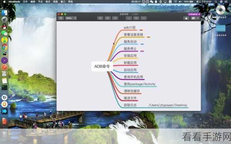Click the zoom stepper arrows beside 100%
The width and height of the screenshot is (231, 144).
(x=75, y=18)
